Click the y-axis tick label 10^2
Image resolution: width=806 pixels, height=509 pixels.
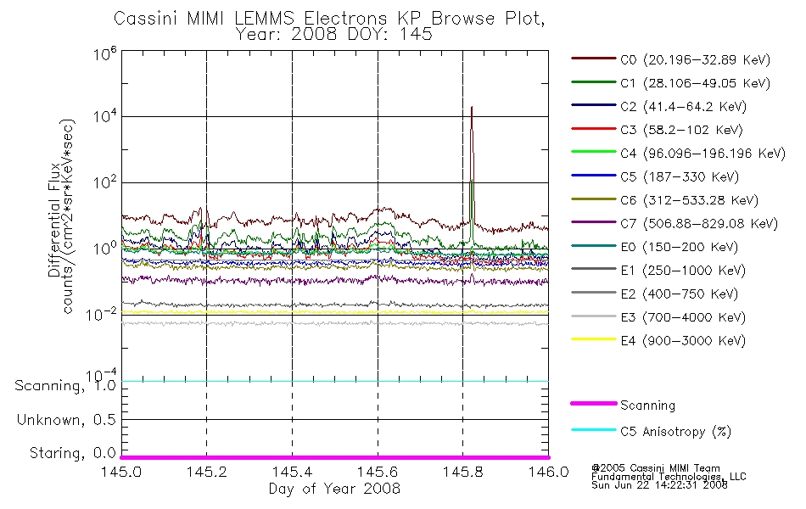coord(105,182)
